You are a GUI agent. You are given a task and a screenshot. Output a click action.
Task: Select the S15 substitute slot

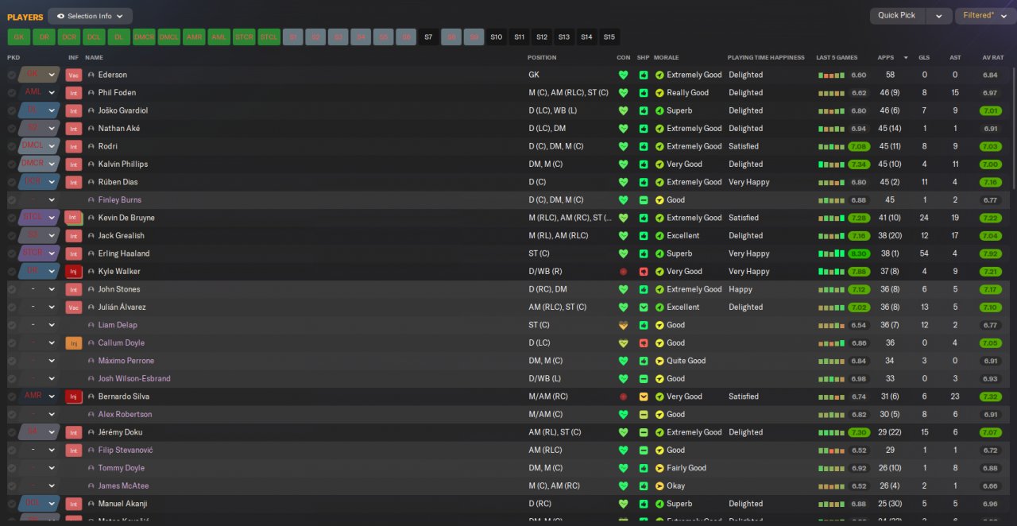click(609, 37)
